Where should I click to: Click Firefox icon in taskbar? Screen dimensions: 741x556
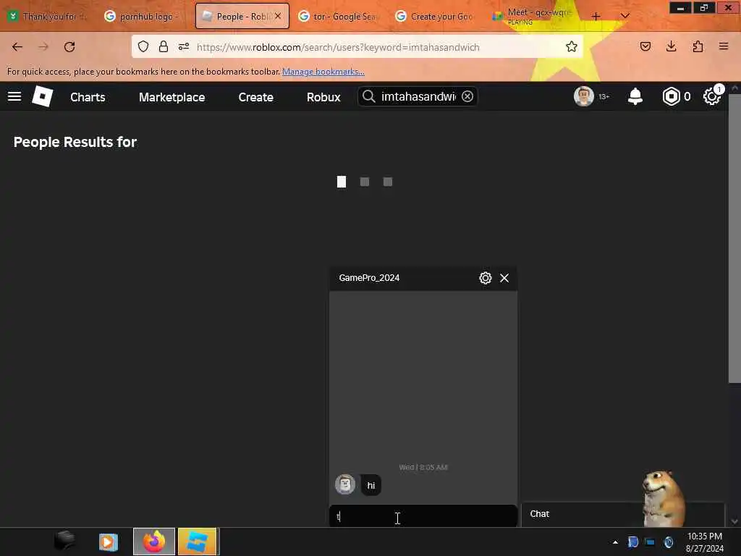click(x=154, y=542)
